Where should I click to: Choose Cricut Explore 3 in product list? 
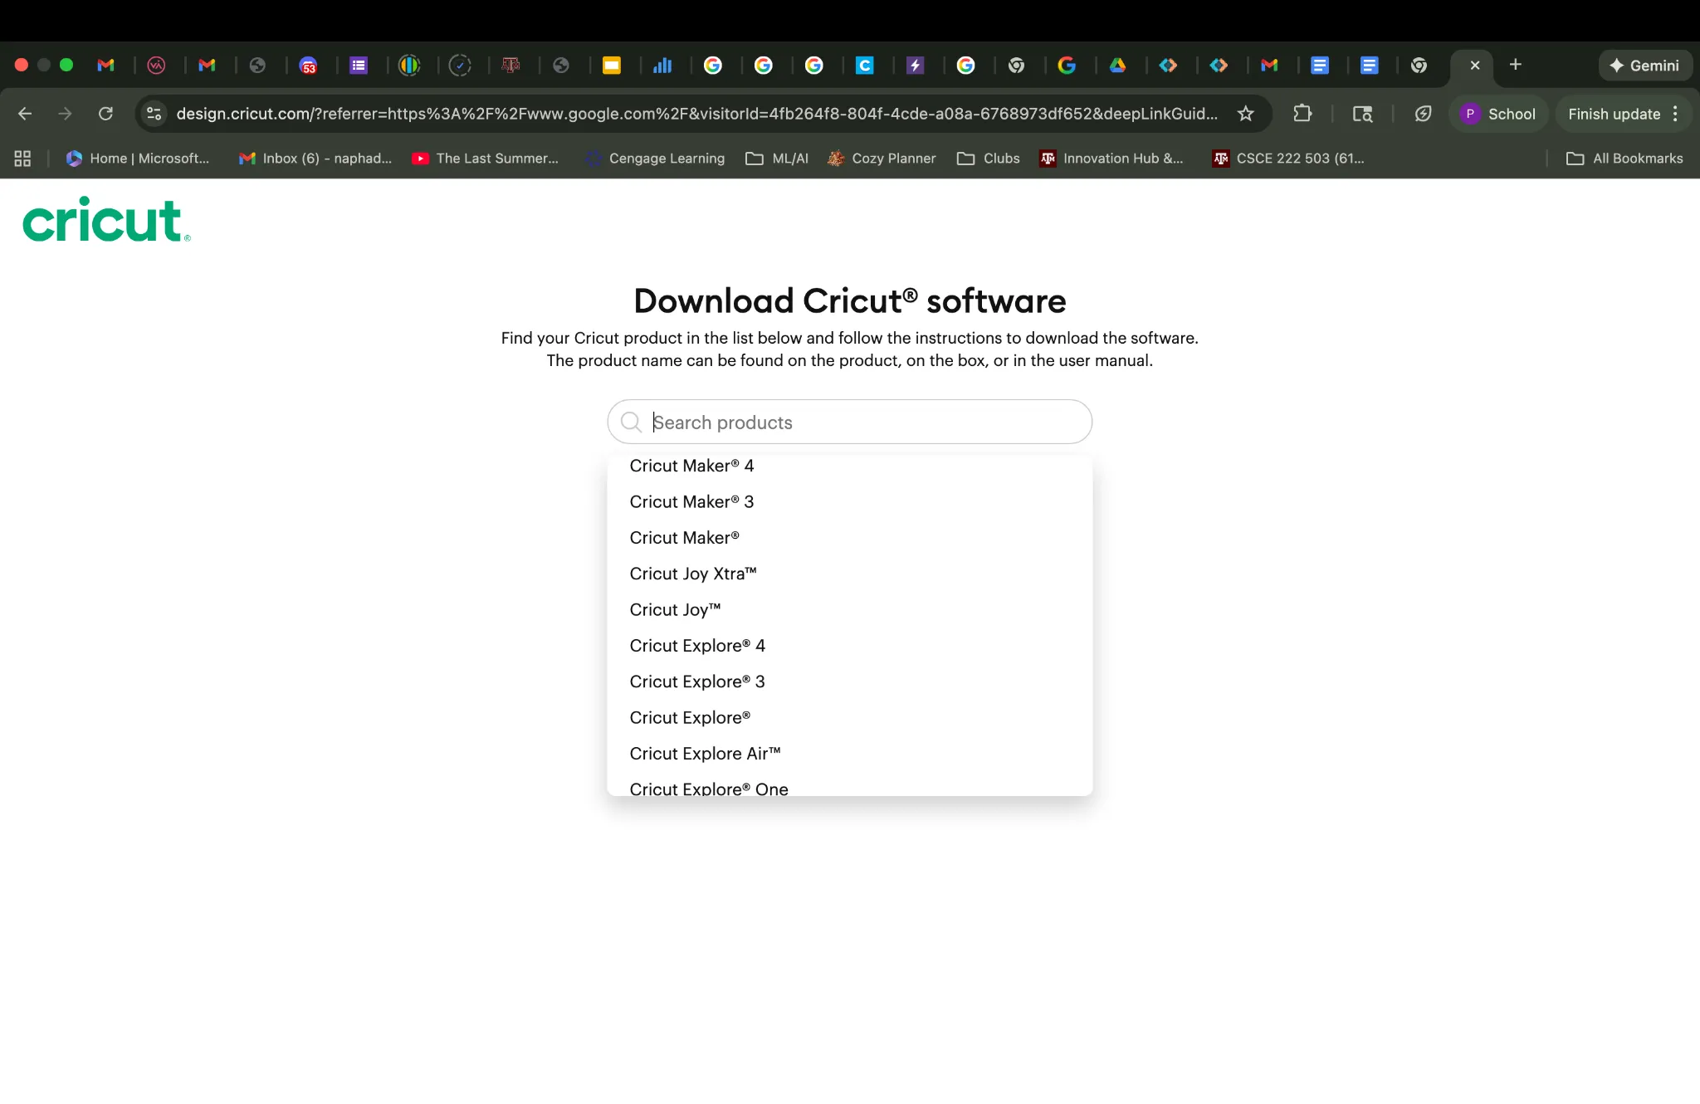[x=849, y=681]
